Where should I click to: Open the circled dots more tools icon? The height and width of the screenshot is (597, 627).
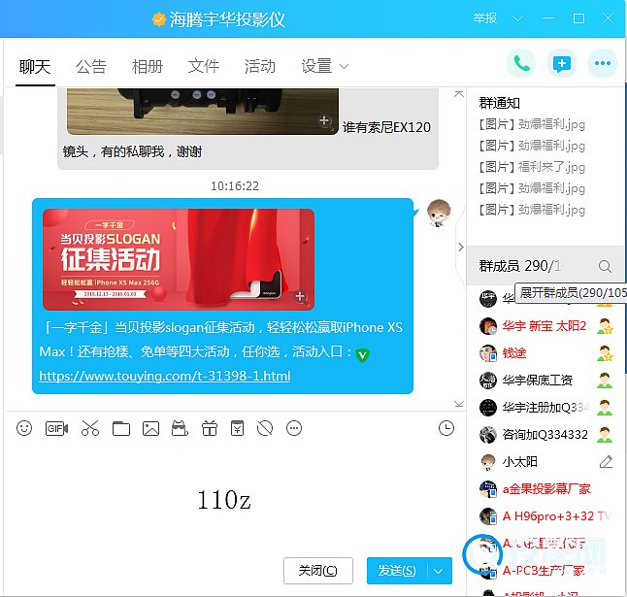click(x=294, y=428)
